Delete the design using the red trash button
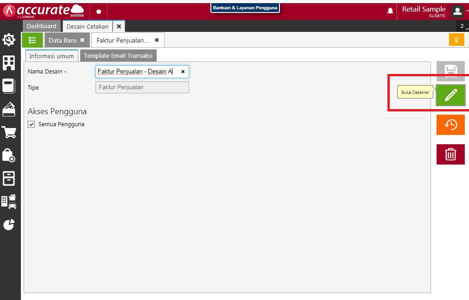 [x=450, y=154]
